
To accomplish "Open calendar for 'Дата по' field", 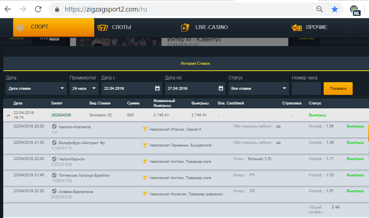I will (x=221, y=89).
